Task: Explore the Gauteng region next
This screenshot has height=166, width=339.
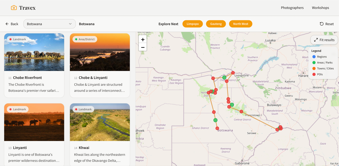Action: tap(216, 24)
